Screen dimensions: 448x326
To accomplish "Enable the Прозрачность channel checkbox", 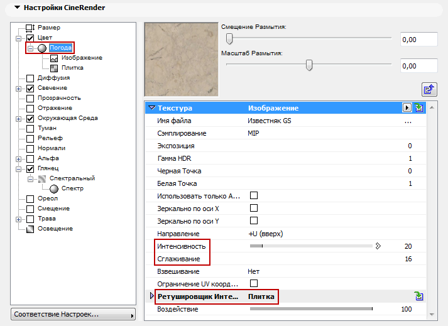I will 30,98.
